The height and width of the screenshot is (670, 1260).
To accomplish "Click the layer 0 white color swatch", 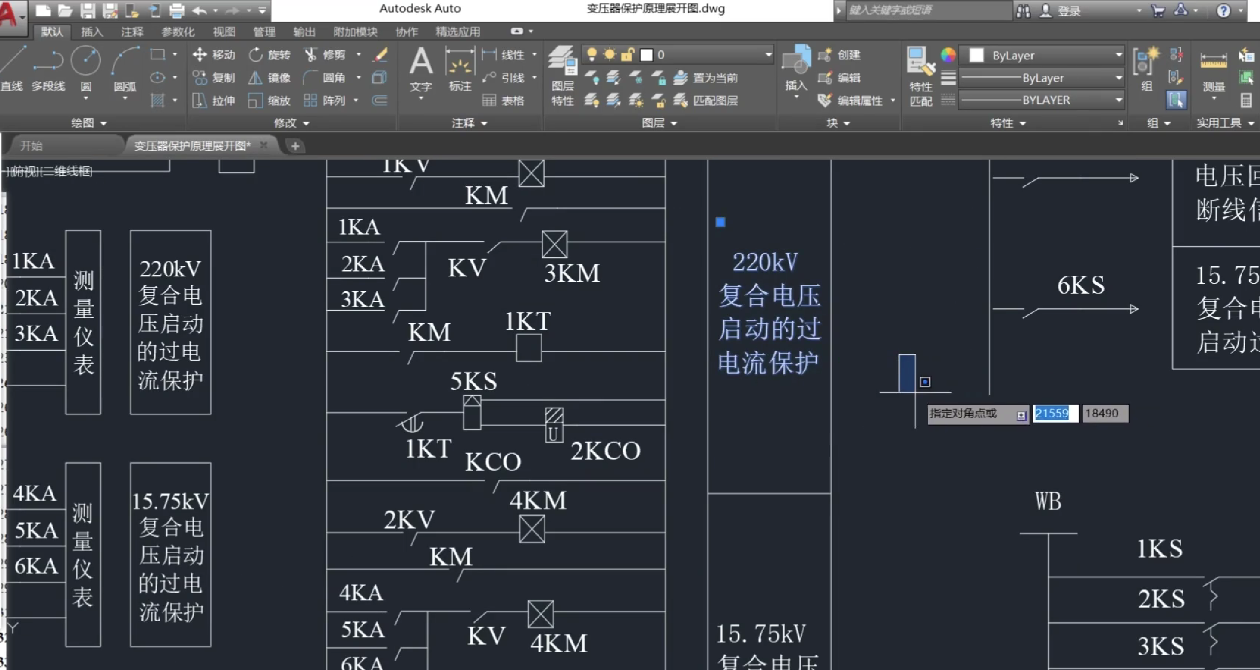I will (x=646, y=55).
